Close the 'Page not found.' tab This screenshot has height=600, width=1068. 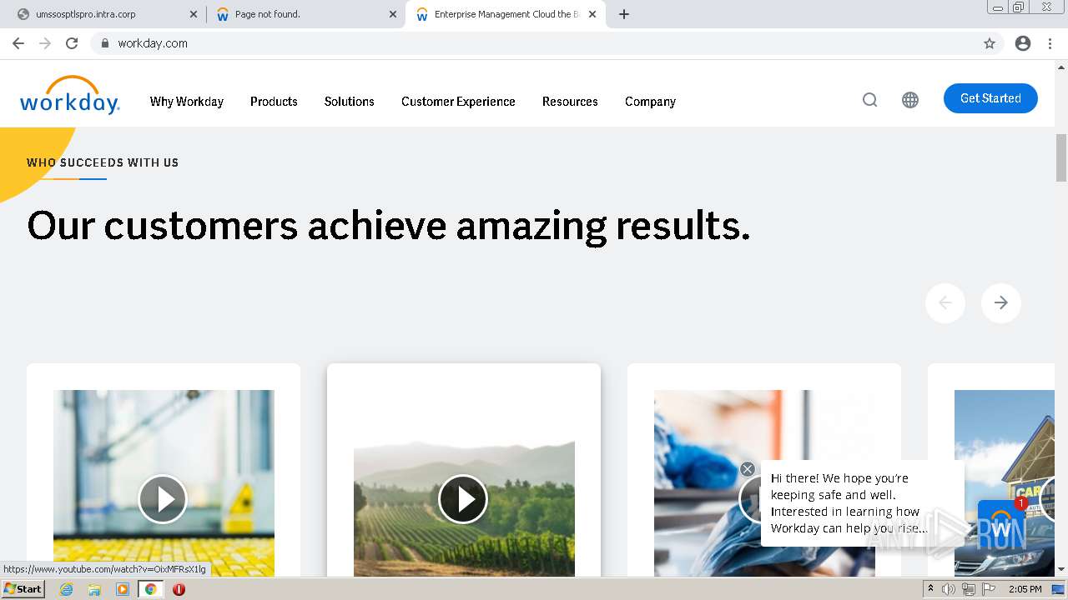click(x=393, y=14)
